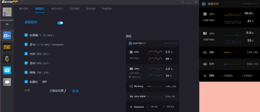Uncheck the 网络 download/upload checkbox

pos(26,72)
